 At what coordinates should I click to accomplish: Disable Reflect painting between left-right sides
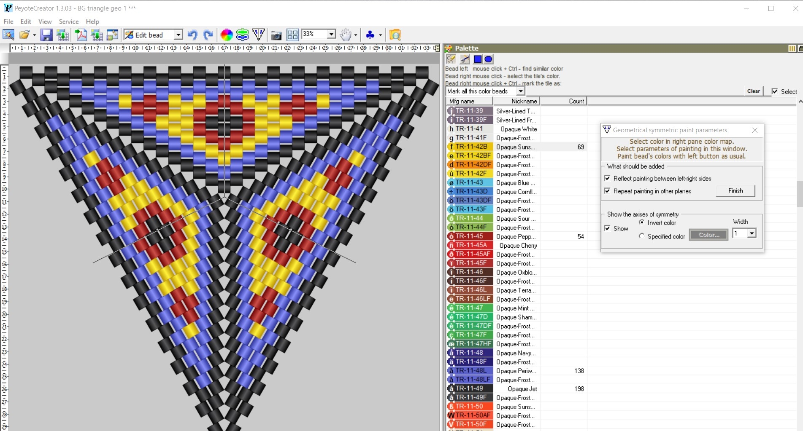(x=608, y=178)
